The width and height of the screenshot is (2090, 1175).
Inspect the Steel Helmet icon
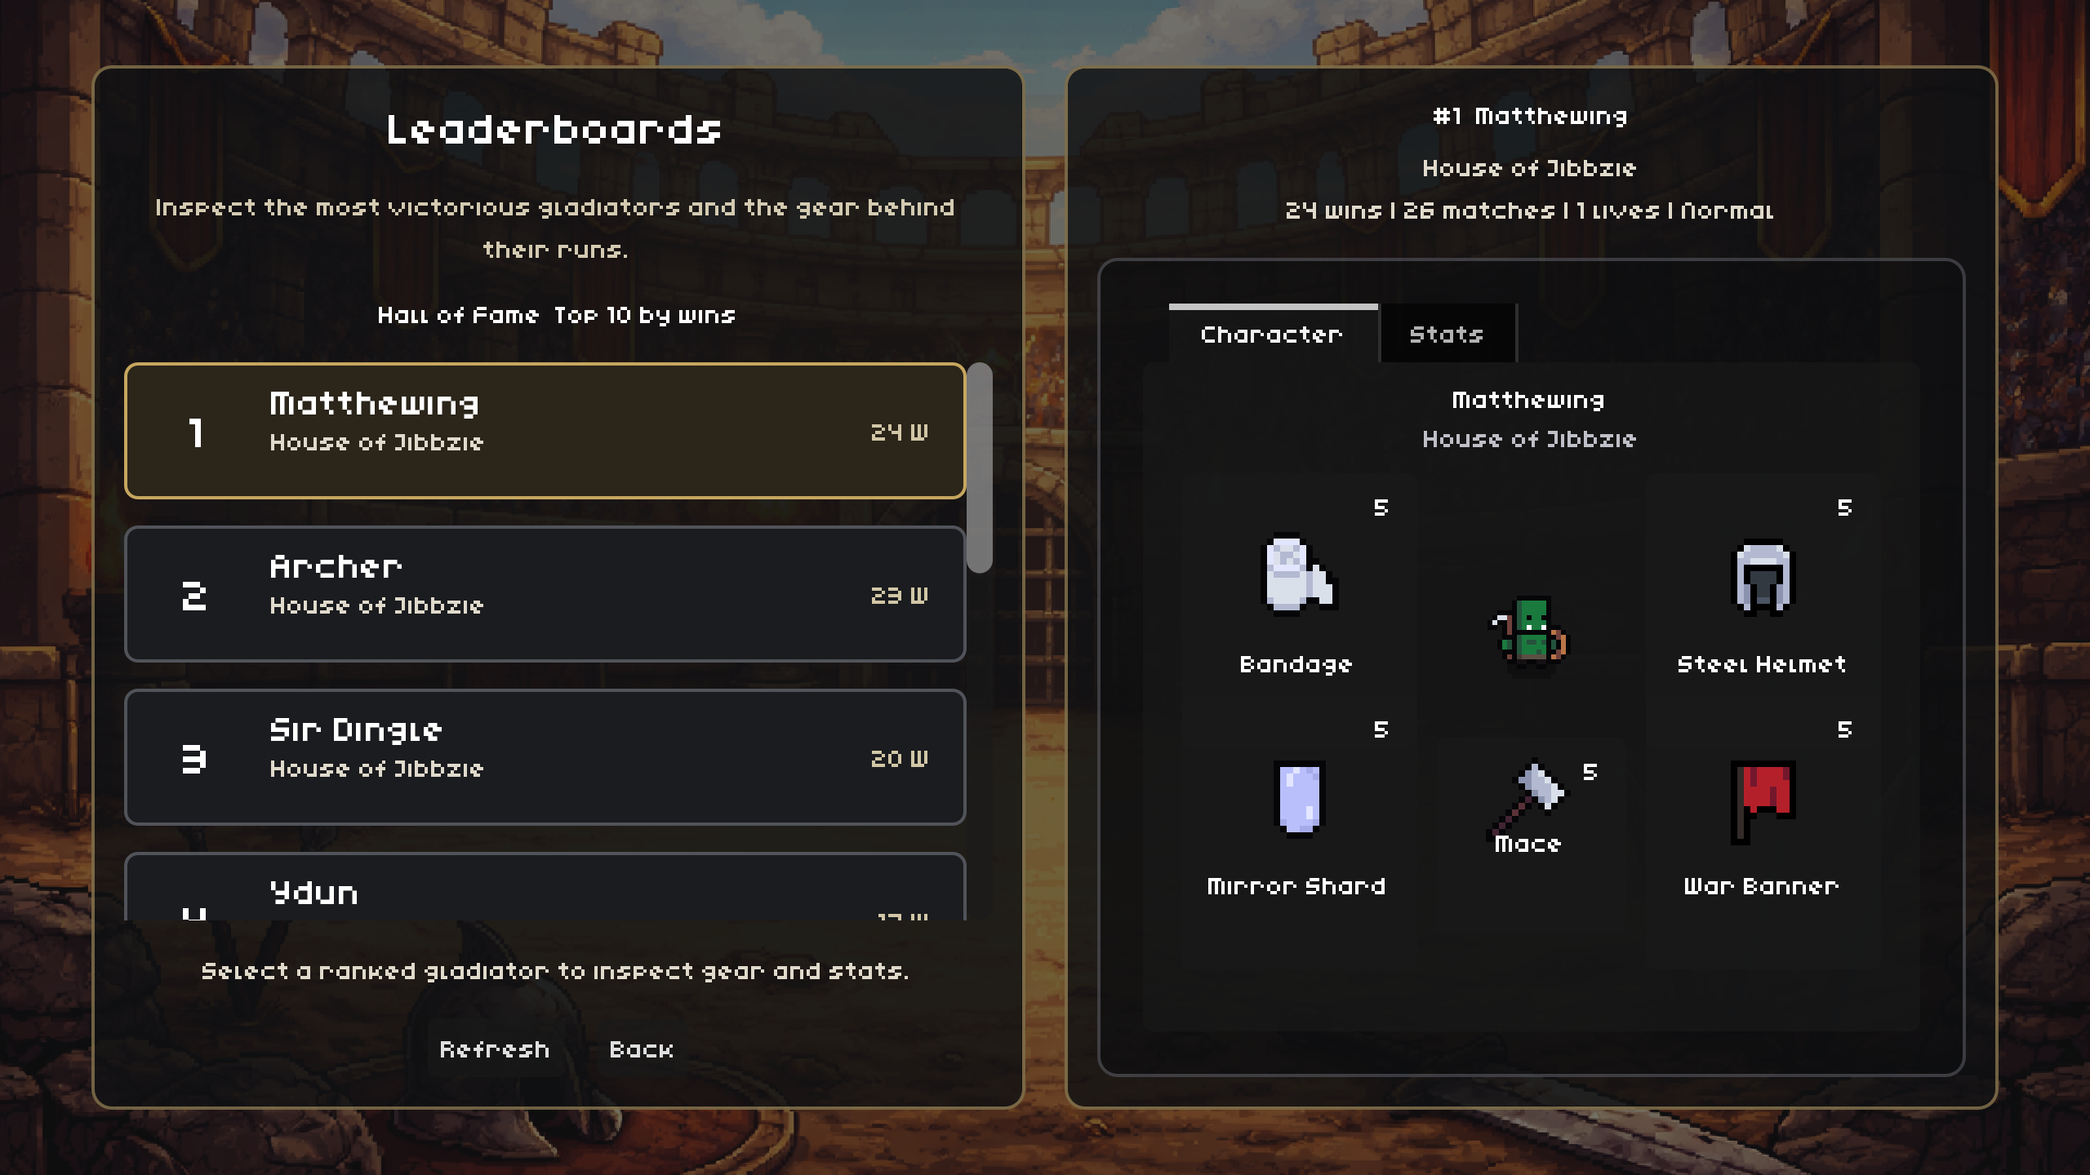tap(1762, 577)
